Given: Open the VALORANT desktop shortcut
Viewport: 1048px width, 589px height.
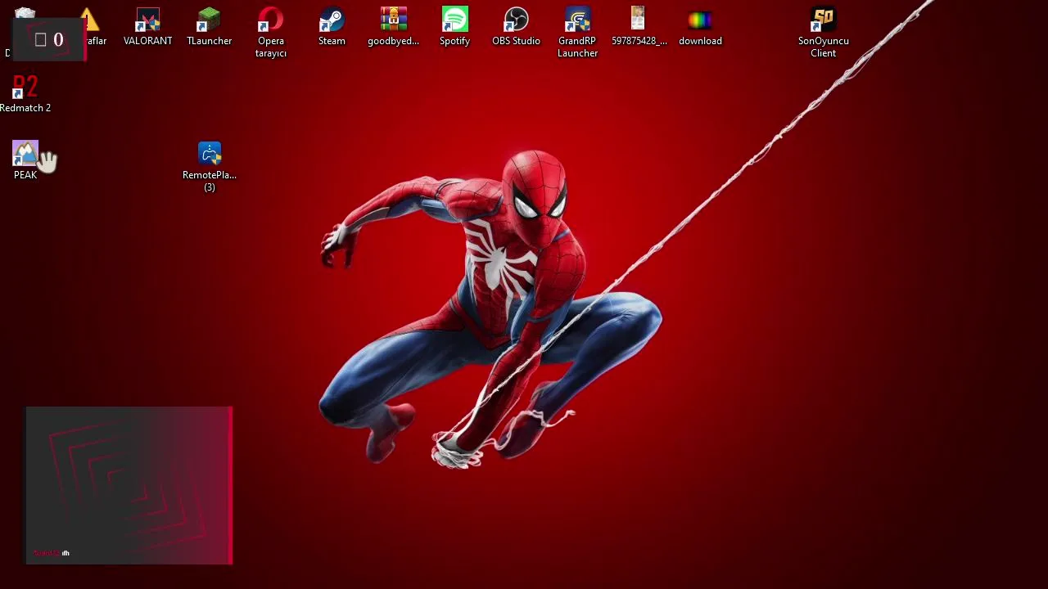Looking at the screenshot, I should [148, 26].
